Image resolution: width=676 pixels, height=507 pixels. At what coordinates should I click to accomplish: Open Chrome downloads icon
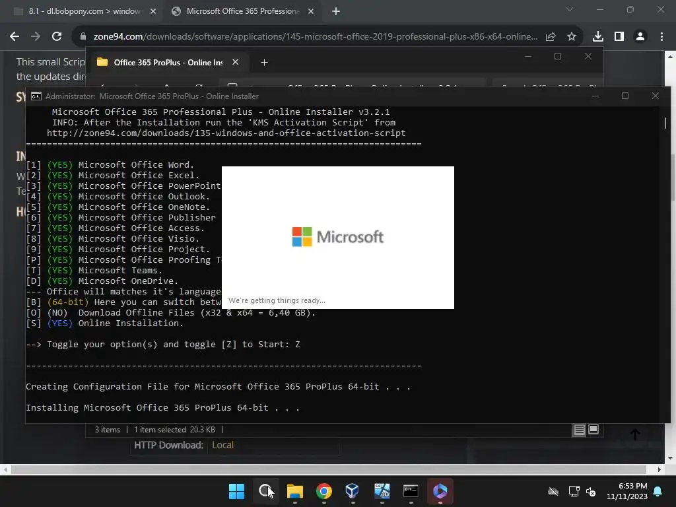point(598,37)
